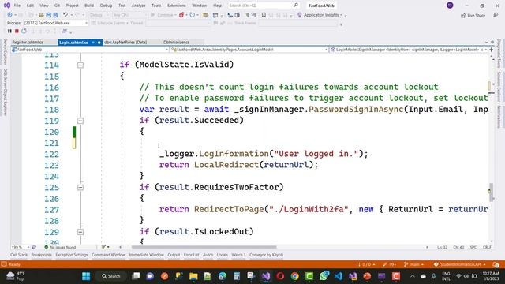The height and width of the screenshot is (284, 505).
Task: Open the File menu
Action: pyautogui.click(x=17, y=6)
